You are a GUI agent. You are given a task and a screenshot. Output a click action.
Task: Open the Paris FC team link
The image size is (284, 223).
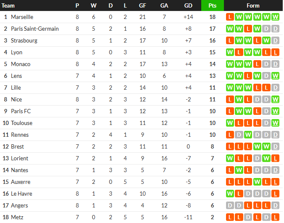click(21, 111)
